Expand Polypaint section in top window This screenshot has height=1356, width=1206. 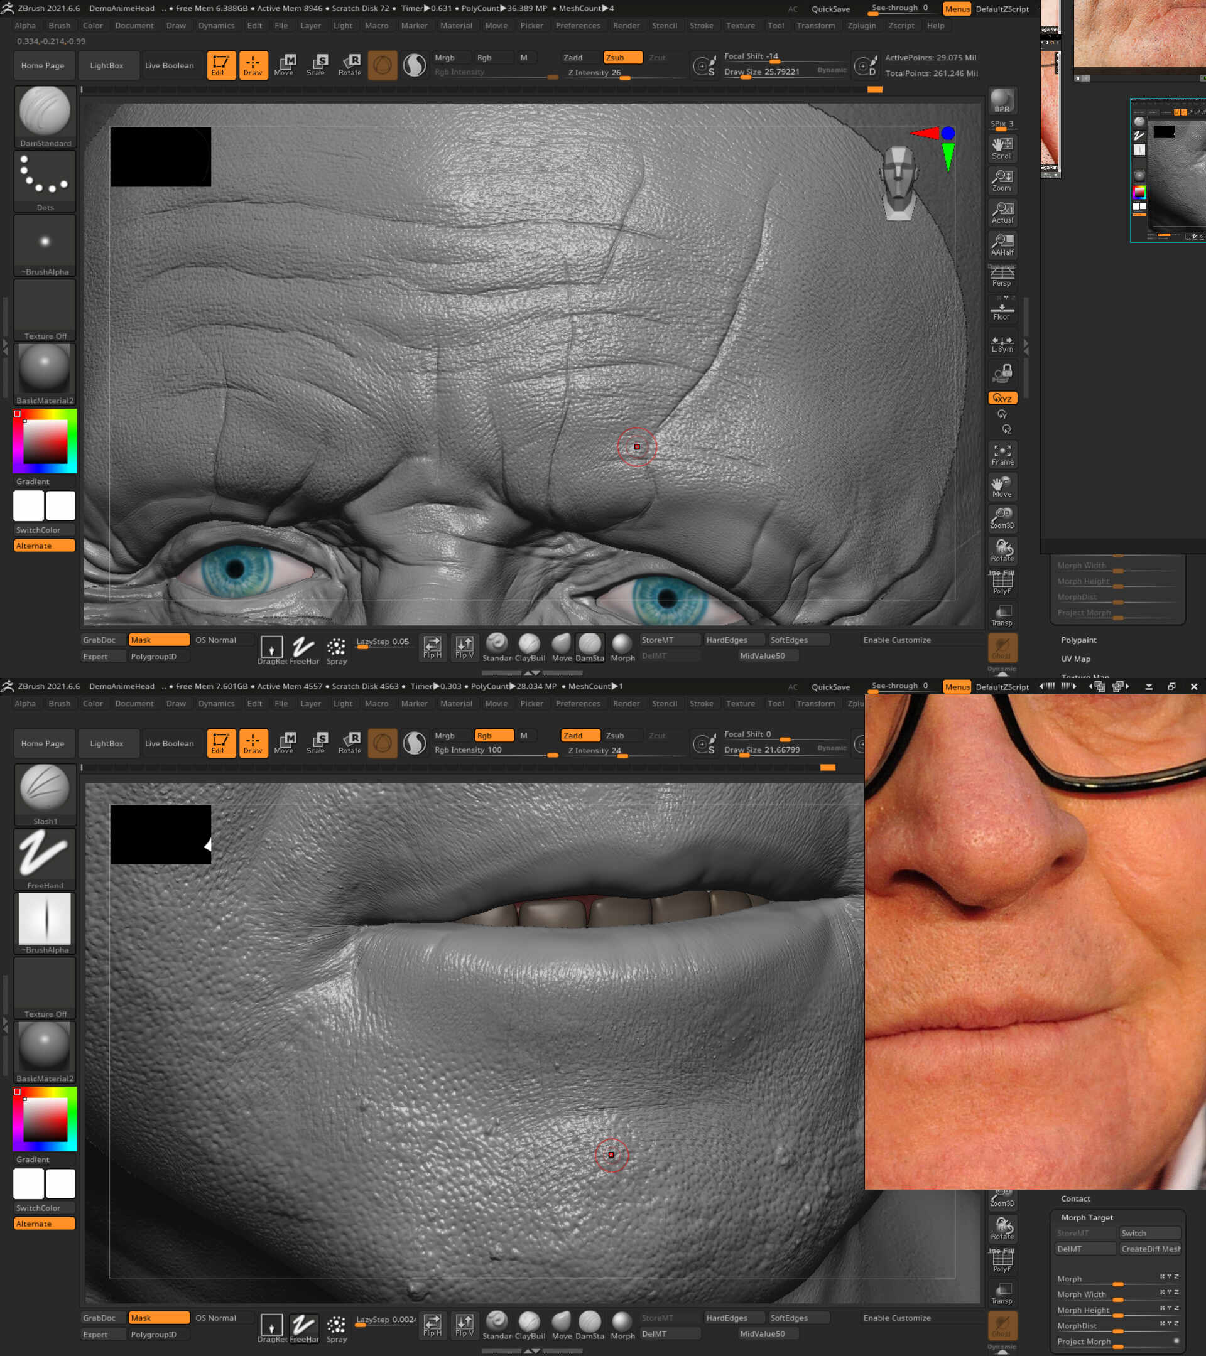tap(1078, 640)
